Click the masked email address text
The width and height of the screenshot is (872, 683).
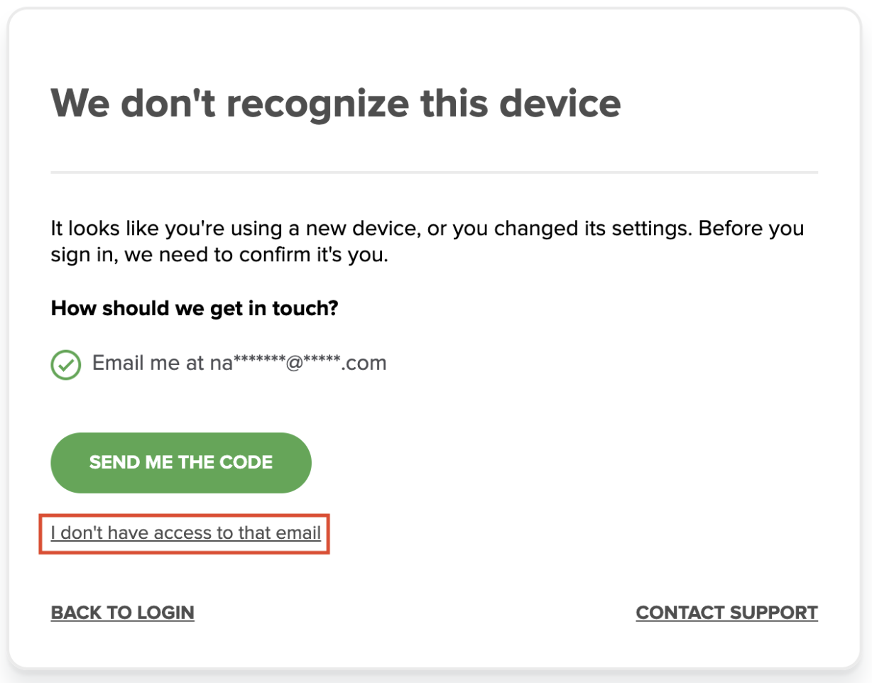pyautogui.click(x=298, y=364)
